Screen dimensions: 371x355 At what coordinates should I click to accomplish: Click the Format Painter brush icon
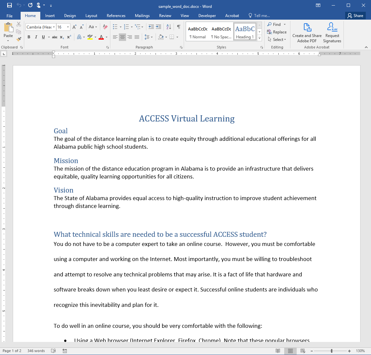pos(19,39)
